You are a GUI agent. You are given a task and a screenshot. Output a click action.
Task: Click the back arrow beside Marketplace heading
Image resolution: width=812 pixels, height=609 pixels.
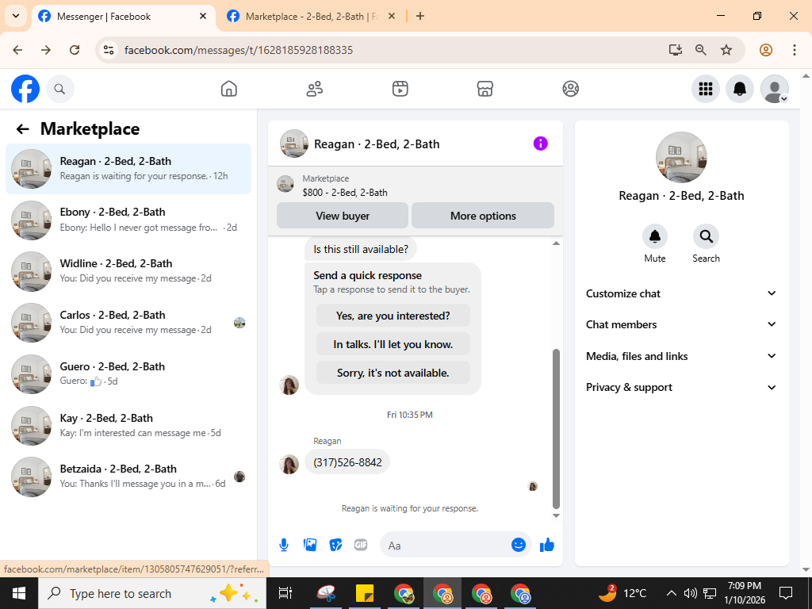pos(22,129)
